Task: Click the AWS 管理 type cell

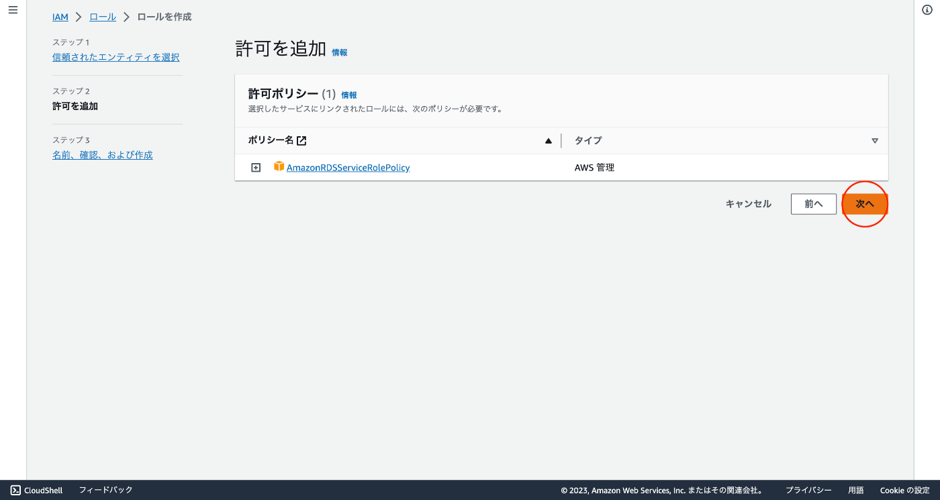Action: [594, 168]
